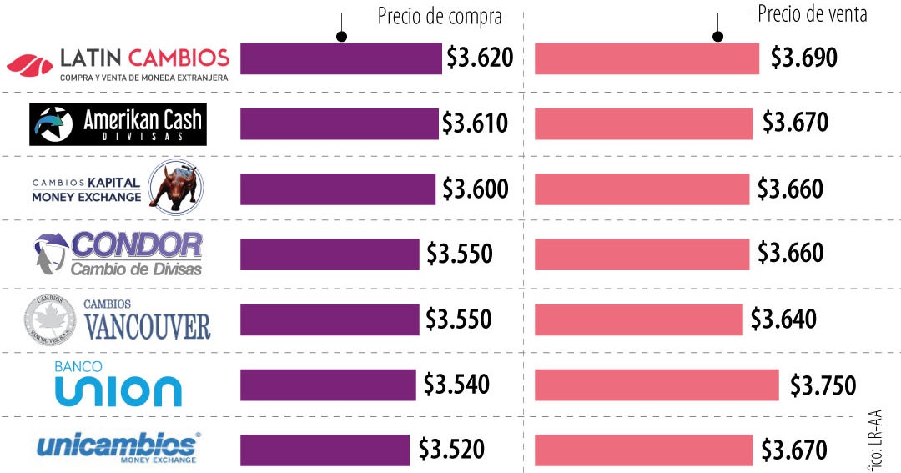
Task: Select Banco Union pink sell bar
Action: pyautogui.click(x=656, y=385)
